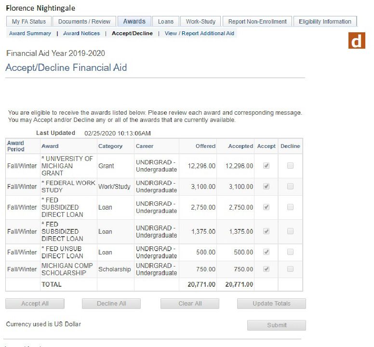Screen dimensions: 374x347
Task: Click the 20,771.00 total offered amount
Action: 201,284
